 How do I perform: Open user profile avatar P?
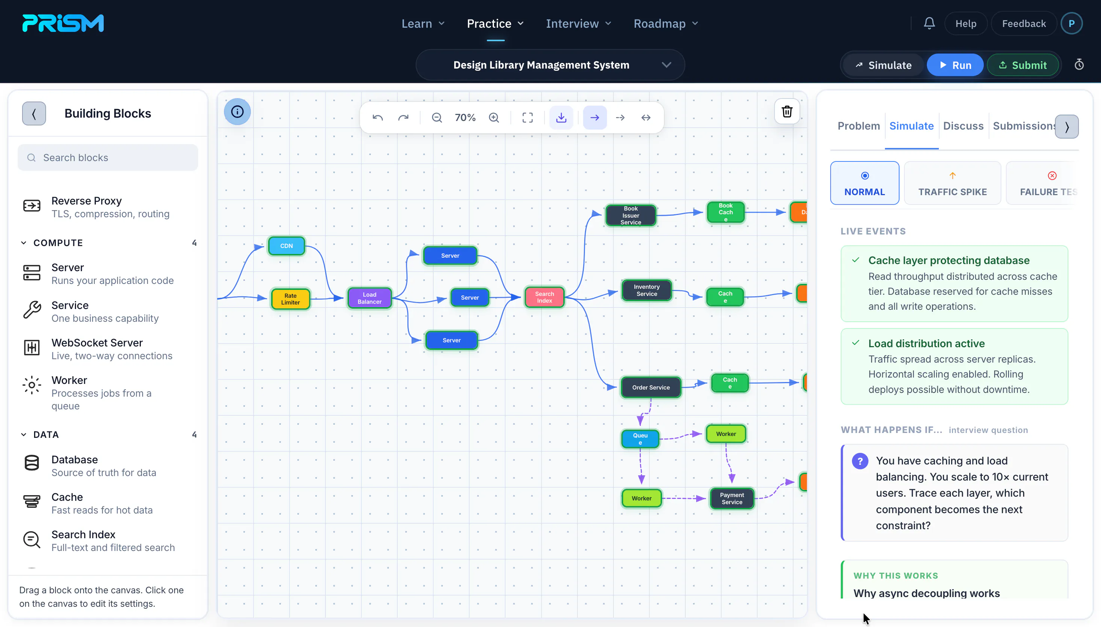1071,24
